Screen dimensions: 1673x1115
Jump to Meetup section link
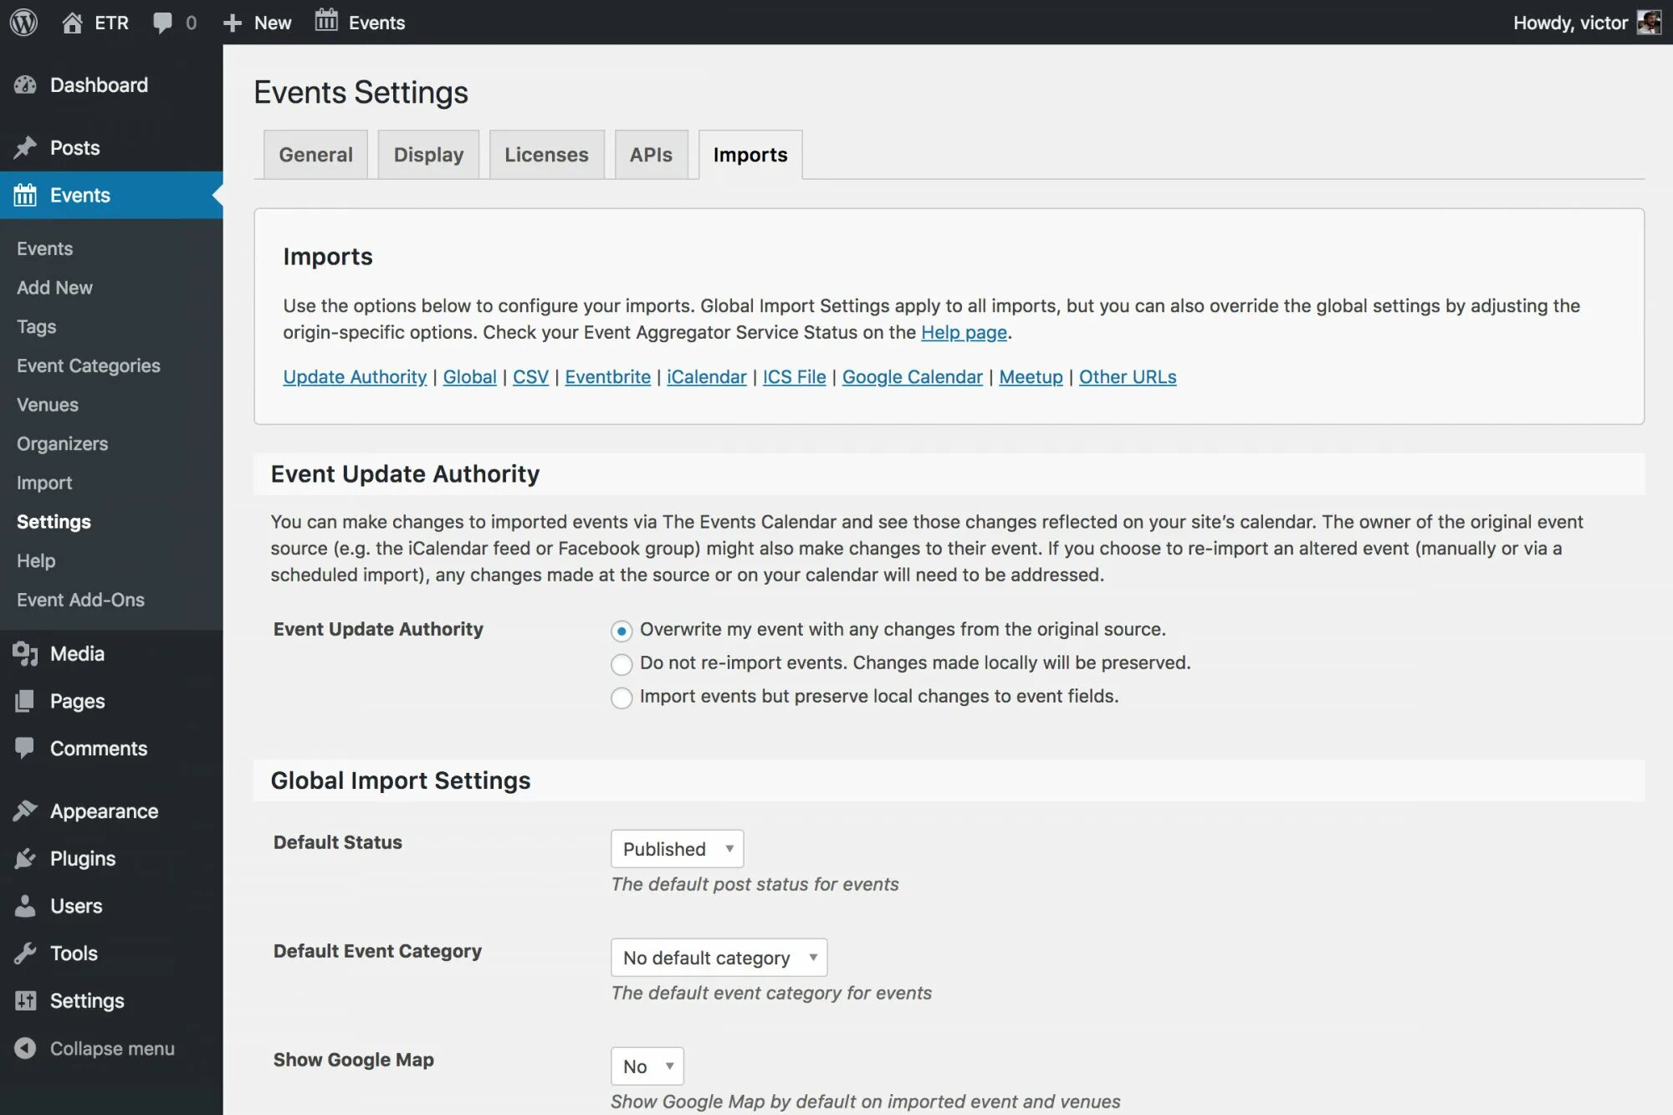(x=1031, y=377)
